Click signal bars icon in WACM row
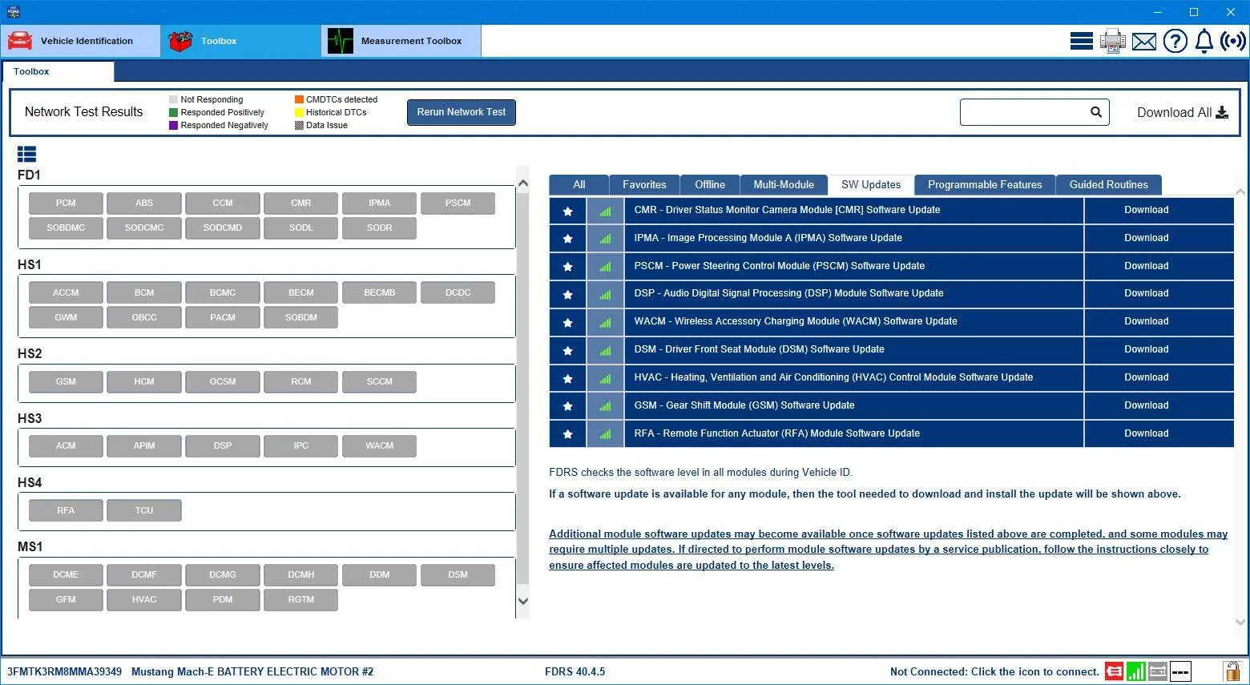 pos(605,322)
